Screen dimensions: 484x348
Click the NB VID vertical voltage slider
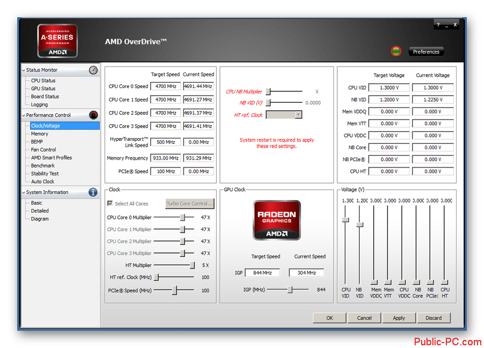click(x=359, y=245)
